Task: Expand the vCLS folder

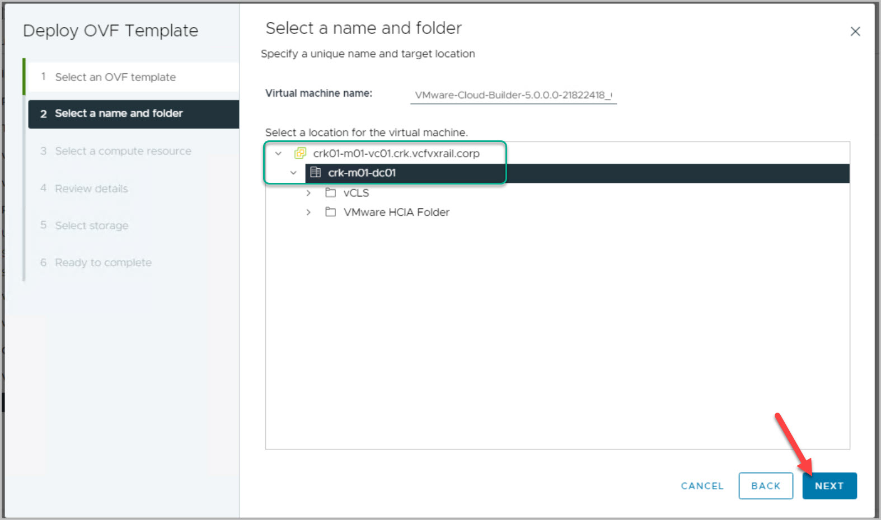Action: click(308, 193)
